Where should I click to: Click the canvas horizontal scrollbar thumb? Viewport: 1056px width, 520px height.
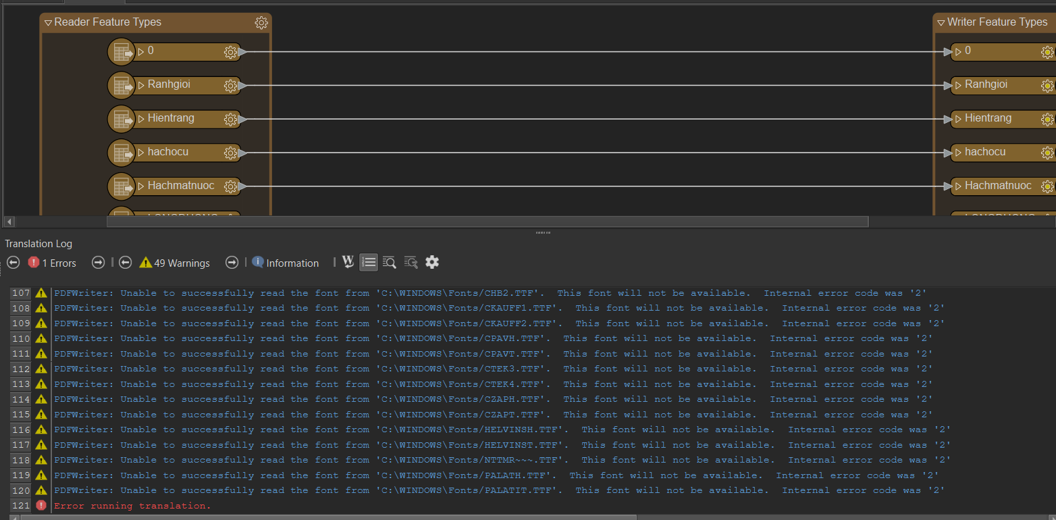click(487, 222)
